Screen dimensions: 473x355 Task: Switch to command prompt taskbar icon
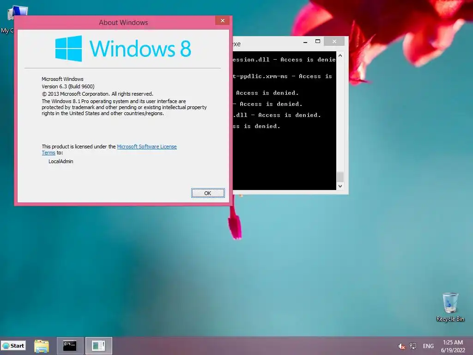pos(70,346)
